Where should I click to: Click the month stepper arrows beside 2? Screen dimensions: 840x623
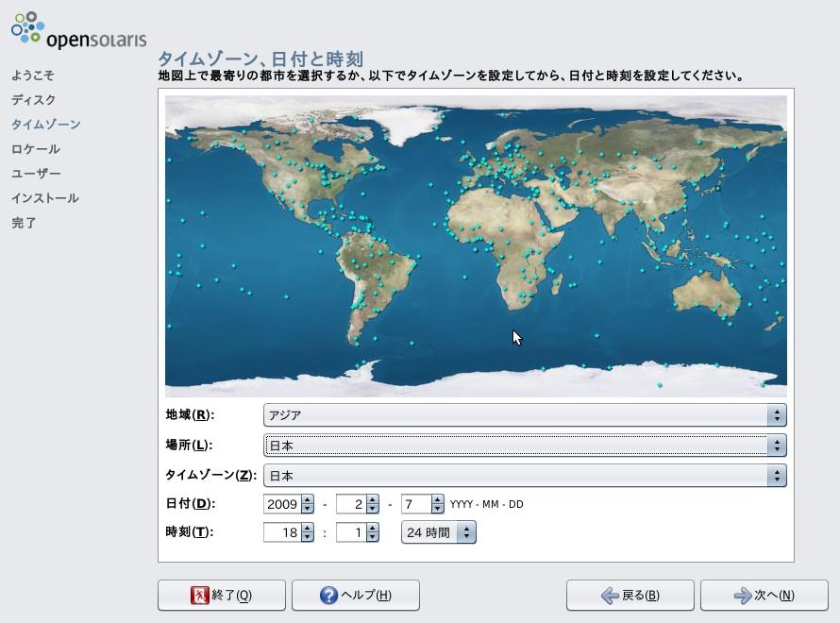372,504
